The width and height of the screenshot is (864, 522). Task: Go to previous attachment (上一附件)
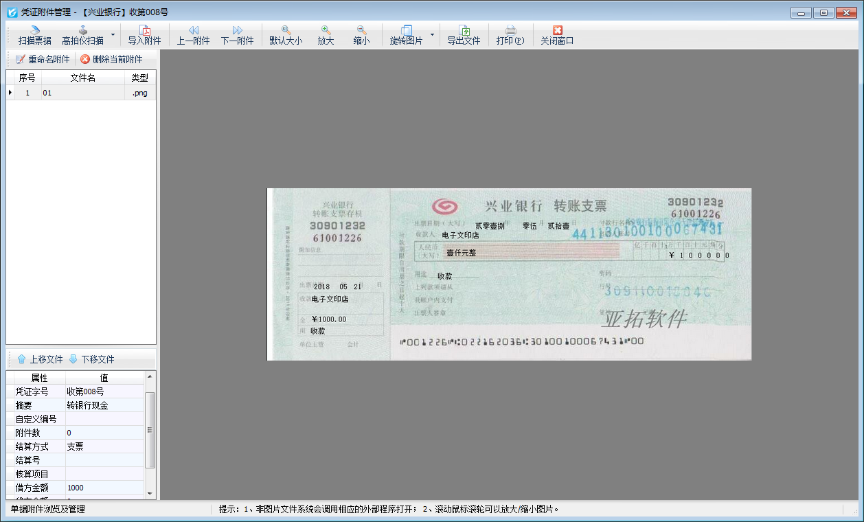point(193,35)
